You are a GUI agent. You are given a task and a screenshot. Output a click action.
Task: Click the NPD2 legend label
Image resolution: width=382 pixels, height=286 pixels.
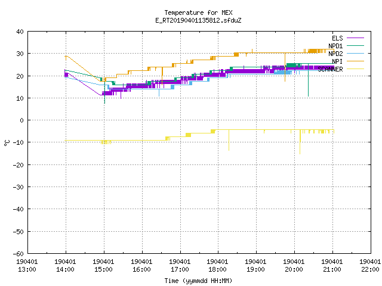tap(335, 54)
